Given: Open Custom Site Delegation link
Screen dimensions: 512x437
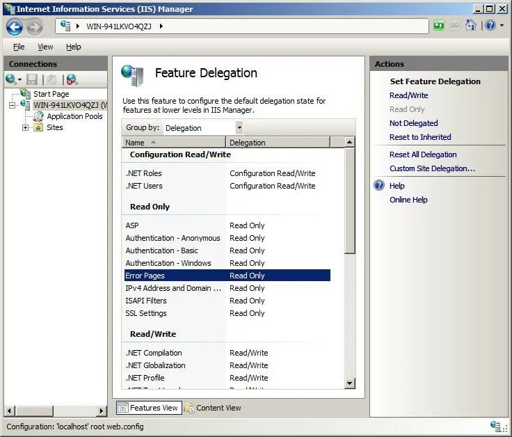Looking at the screenshot, I should coord(432,168).
